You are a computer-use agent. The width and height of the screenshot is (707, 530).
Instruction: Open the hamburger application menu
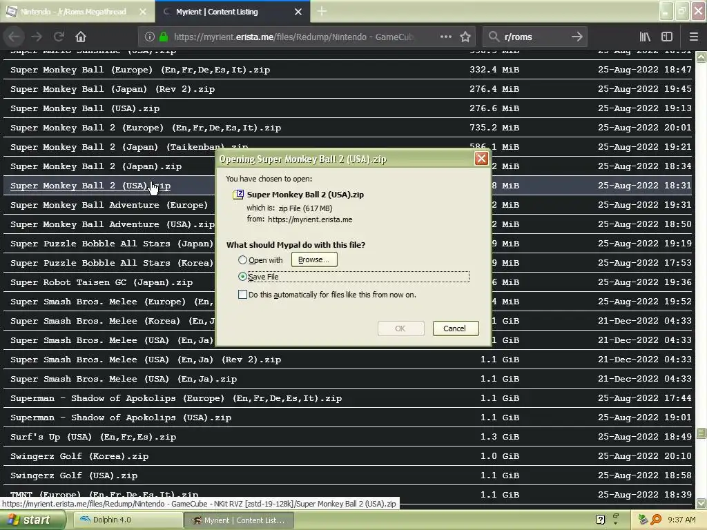[694, 37]
